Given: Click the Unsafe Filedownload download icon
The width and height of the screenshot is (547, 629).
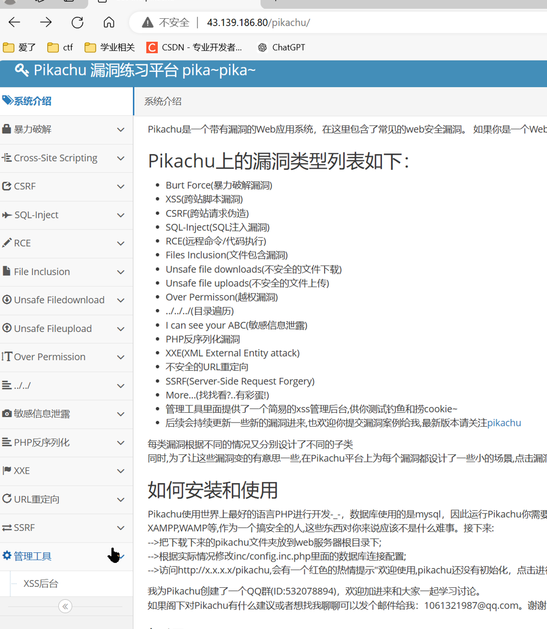Looking at the screenshot, I should [x=7, y=300].
